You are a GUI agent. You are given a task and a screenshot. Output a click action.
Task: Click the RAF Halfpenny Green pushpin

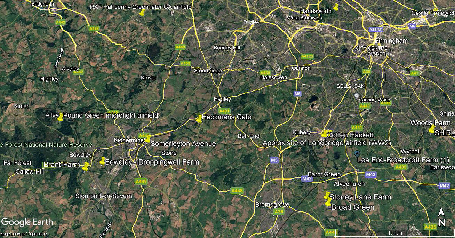pos(142,13)
